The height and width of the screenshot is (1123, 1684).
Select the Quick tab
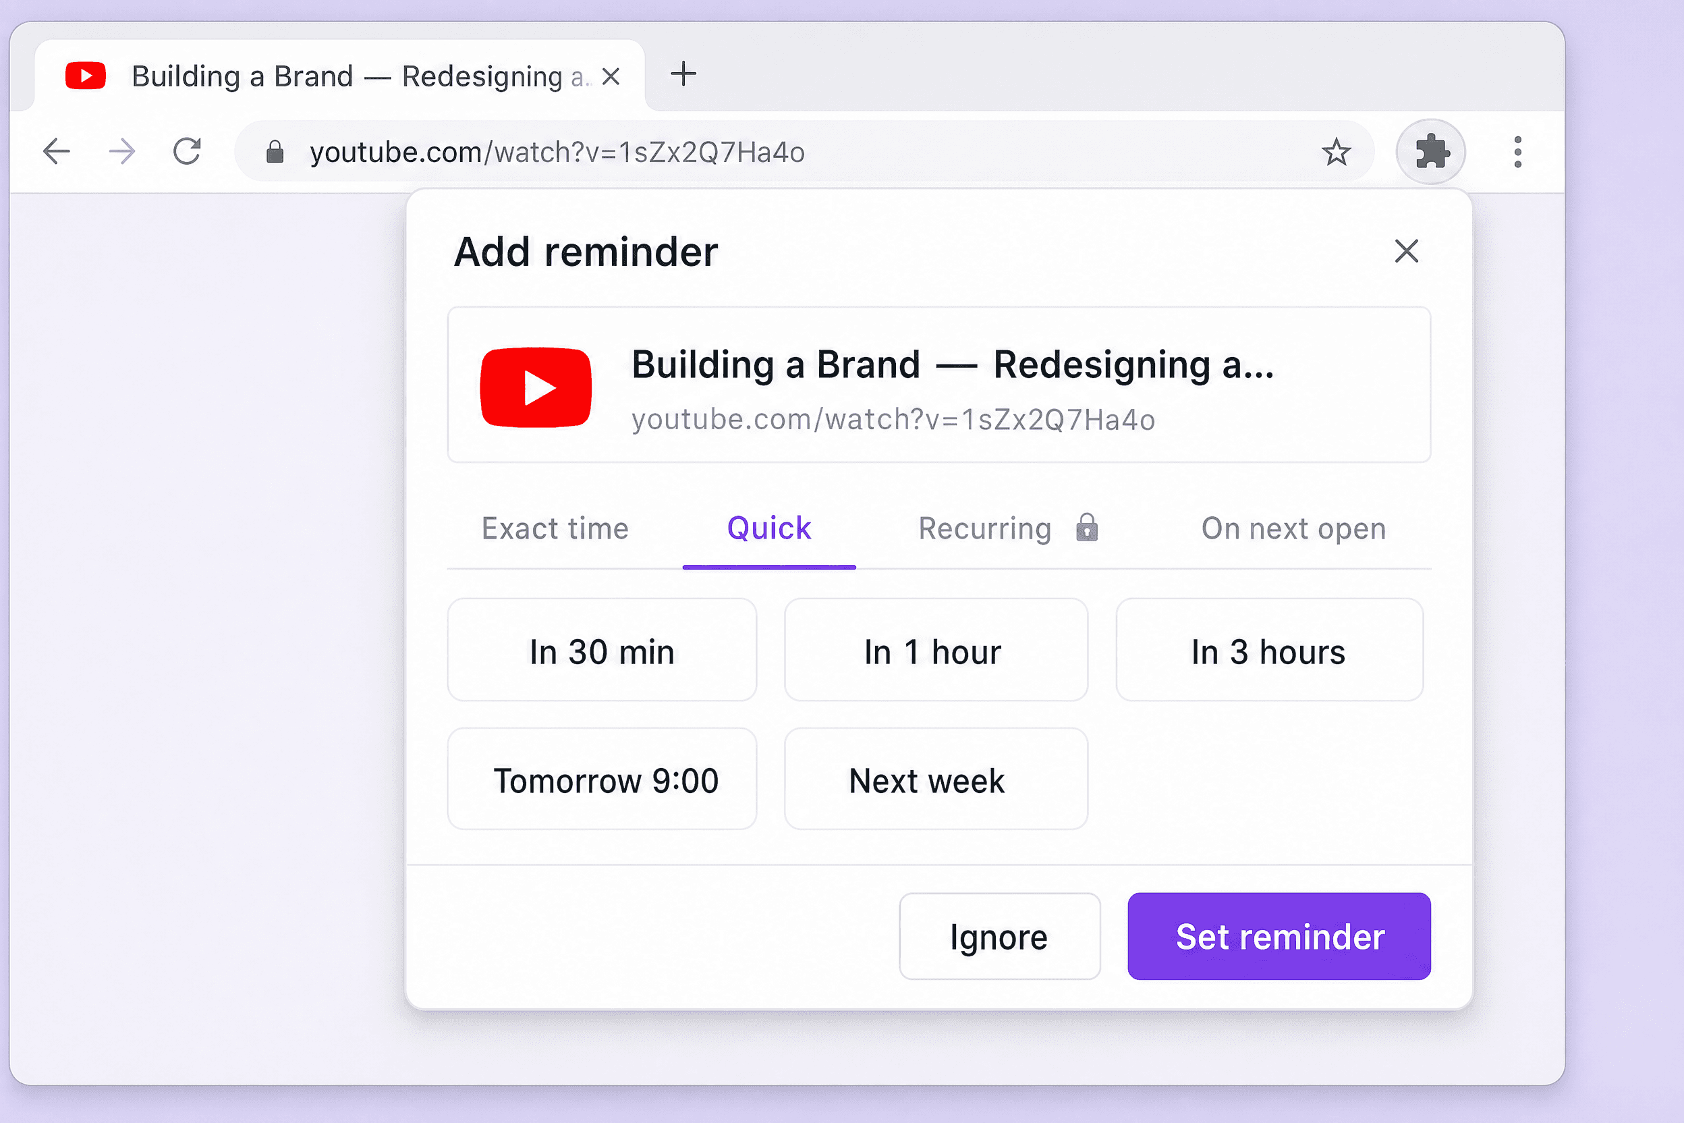(769, 528)
